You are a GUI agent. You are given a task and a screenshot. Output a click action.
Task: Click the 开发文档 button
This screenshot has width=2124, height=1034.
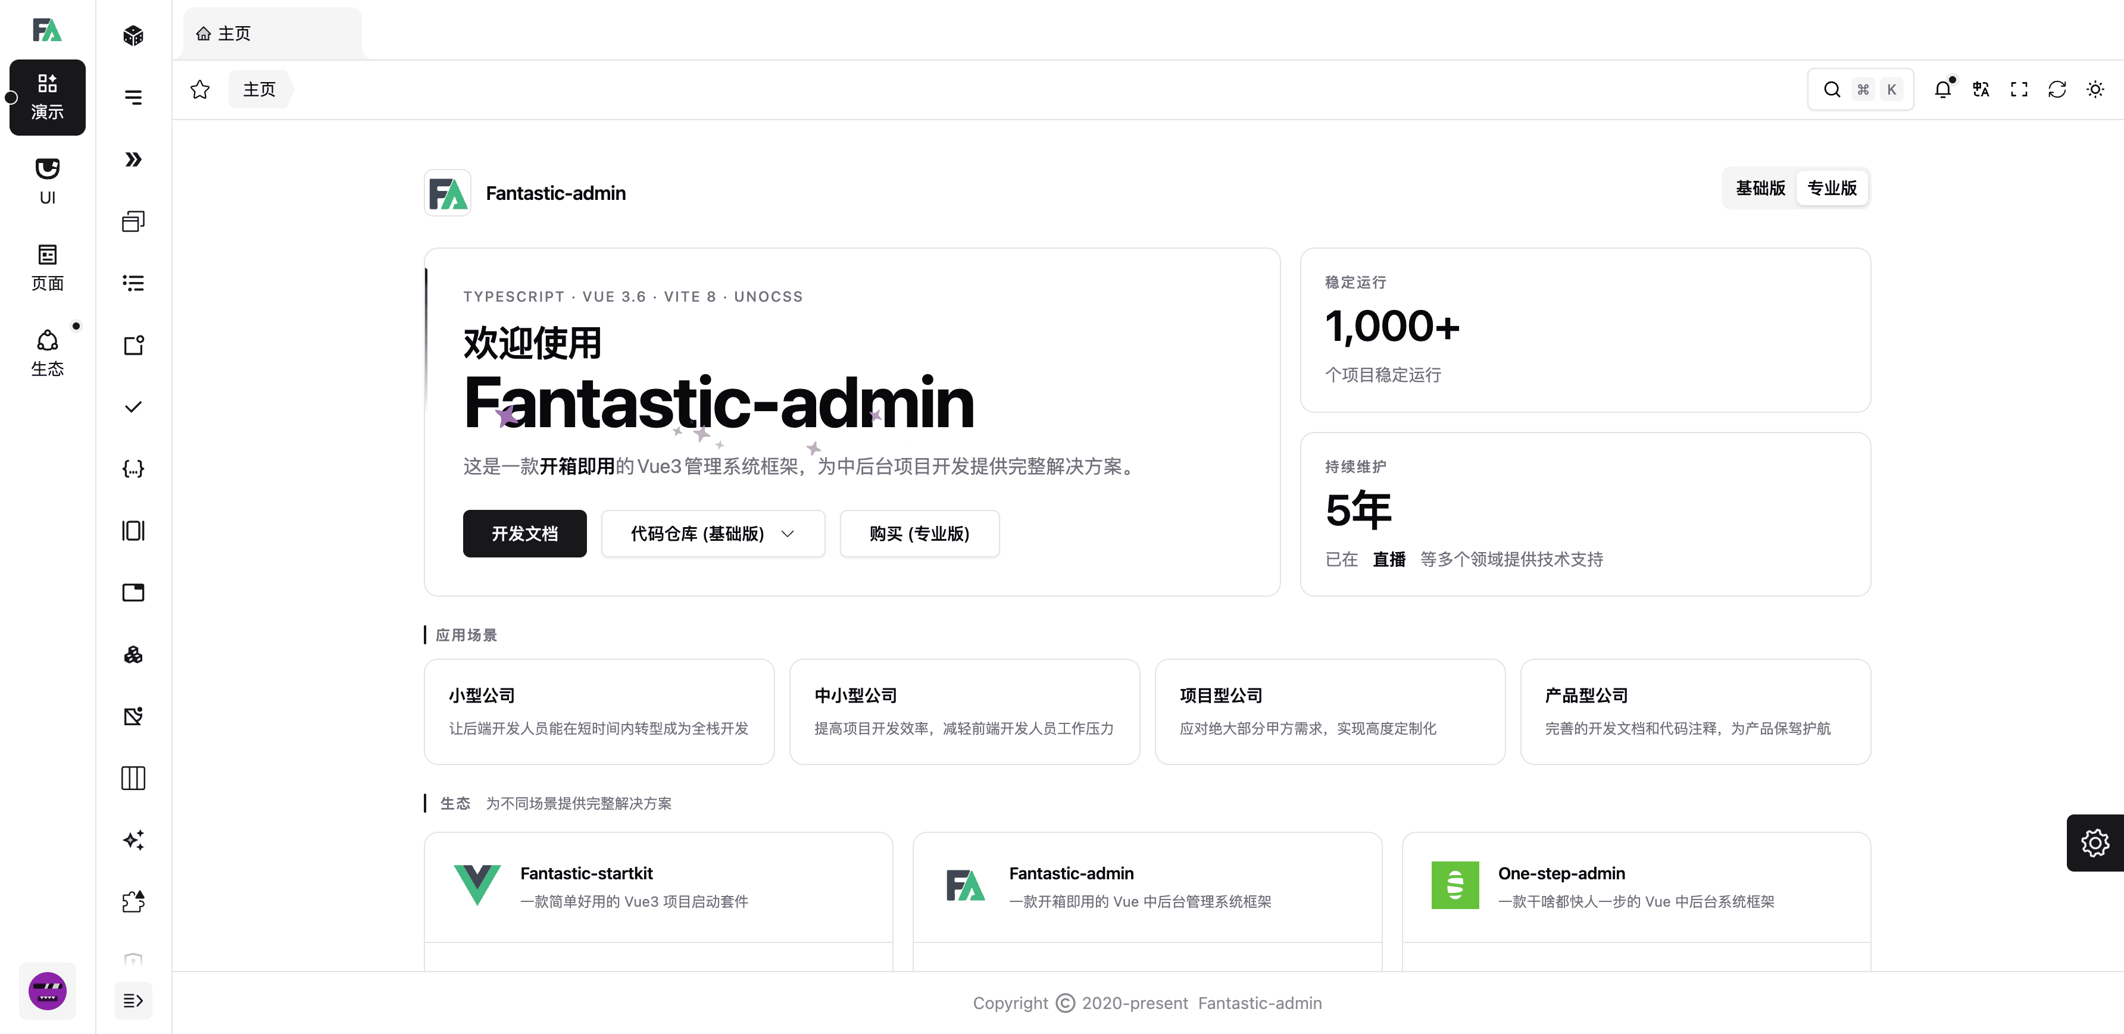tap(524, 534)
